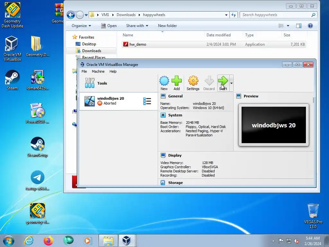Select the tsetup-x64 Telegram installer icon
329x247 pixels.
tap(37, 180)
